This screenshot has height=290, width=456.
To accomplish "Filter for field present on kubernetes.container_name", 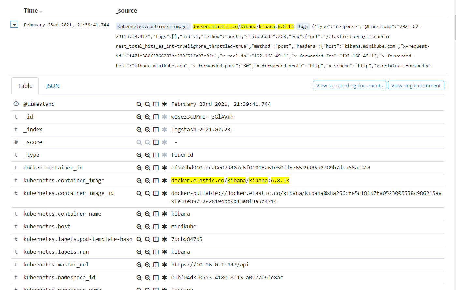I will 165,214.
